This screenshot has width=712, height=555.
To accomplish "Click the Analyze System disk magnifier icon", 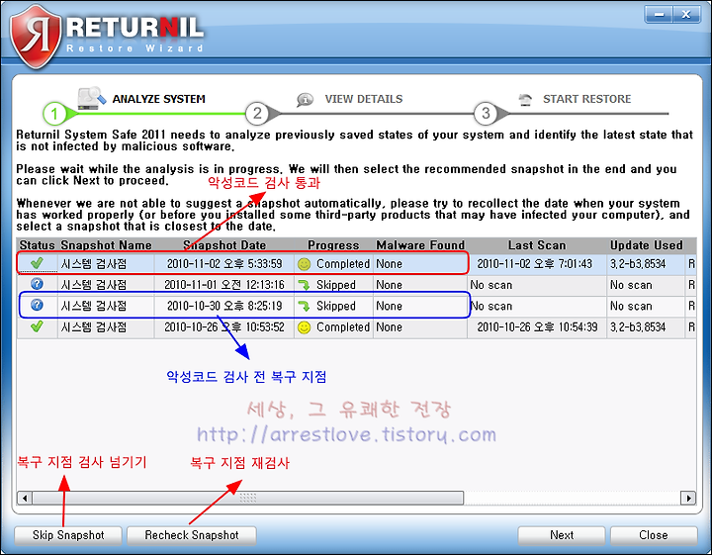I will pyautogui.click(x=92, y=98).
